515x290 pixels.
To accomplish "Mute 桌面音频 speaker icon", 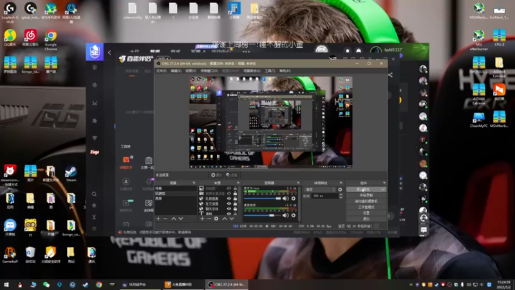I will point(285,215).
